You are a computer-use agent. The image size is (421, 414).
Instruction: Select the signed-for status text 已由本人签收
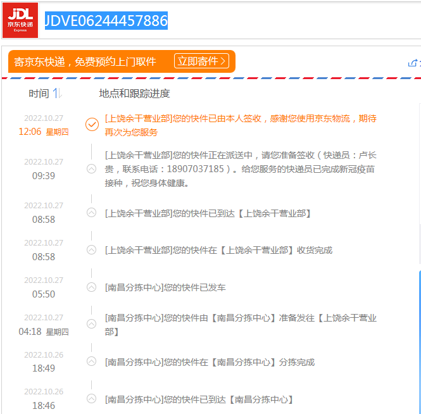click(x=235, y=118)
